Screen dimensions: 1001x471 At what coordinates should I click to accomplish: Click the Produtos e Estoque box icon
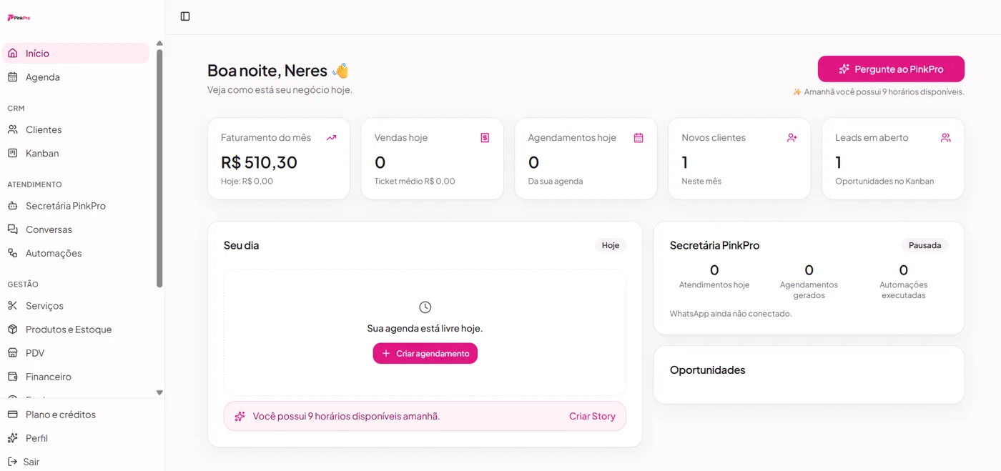pos(12,329)
